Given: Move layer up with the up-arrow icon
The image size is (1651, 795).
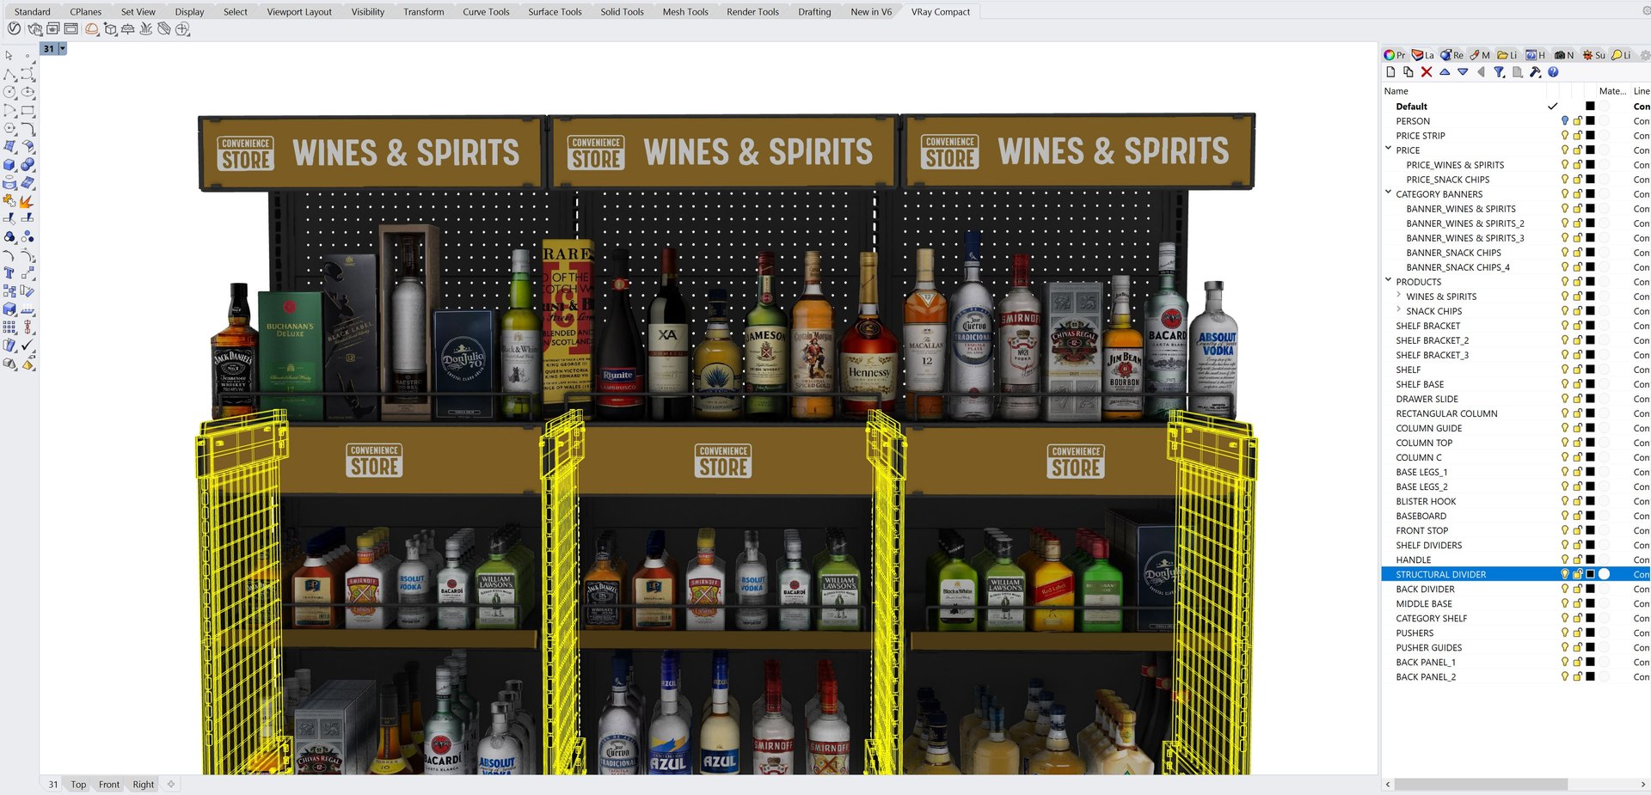Looking at the screenshot, I should [1445, 72].
